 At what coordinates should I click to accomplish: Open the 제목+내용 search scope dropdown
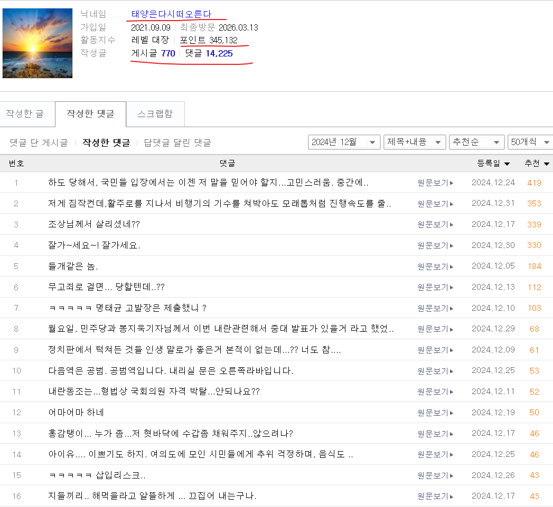[x=415, y=142]
